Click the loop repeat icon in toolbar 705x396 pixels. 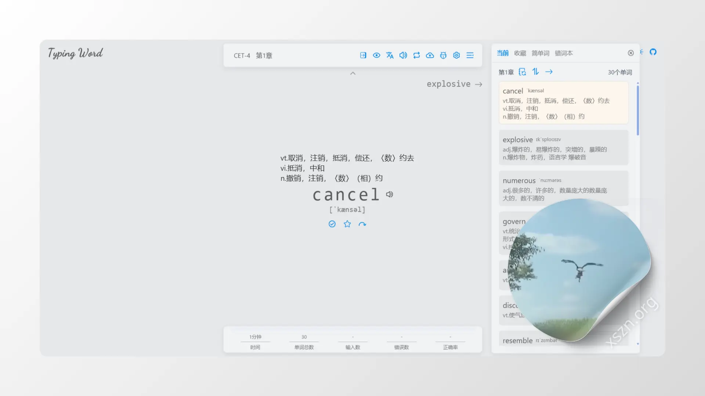[416, 55]
